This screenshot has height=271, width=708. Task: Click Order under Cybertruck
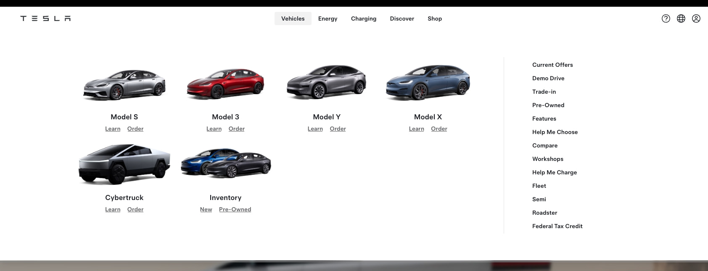pos(135,209)
